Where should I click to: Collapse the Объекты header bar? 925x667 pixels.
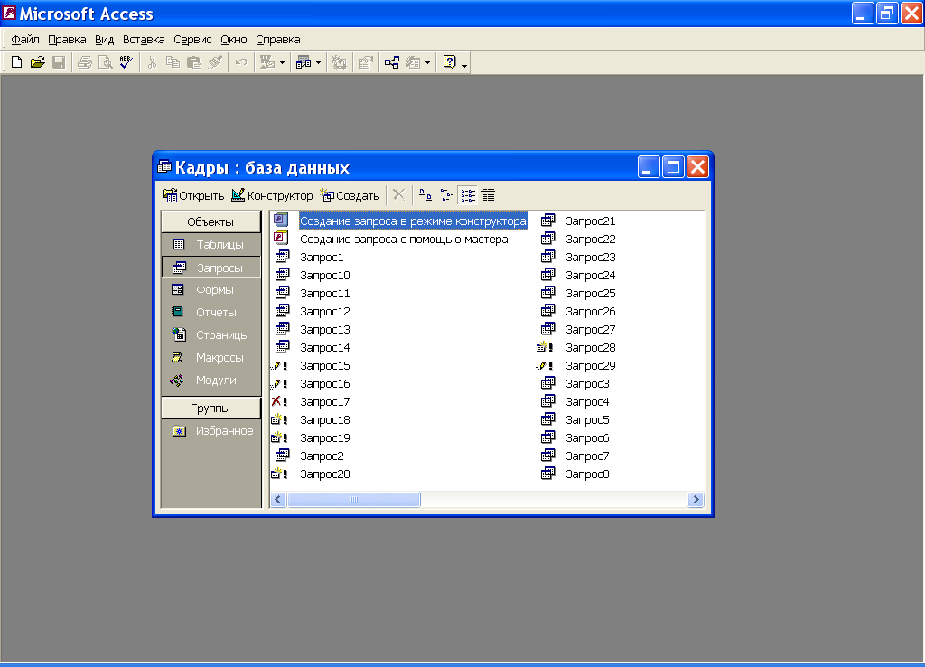tap(210, 222)
